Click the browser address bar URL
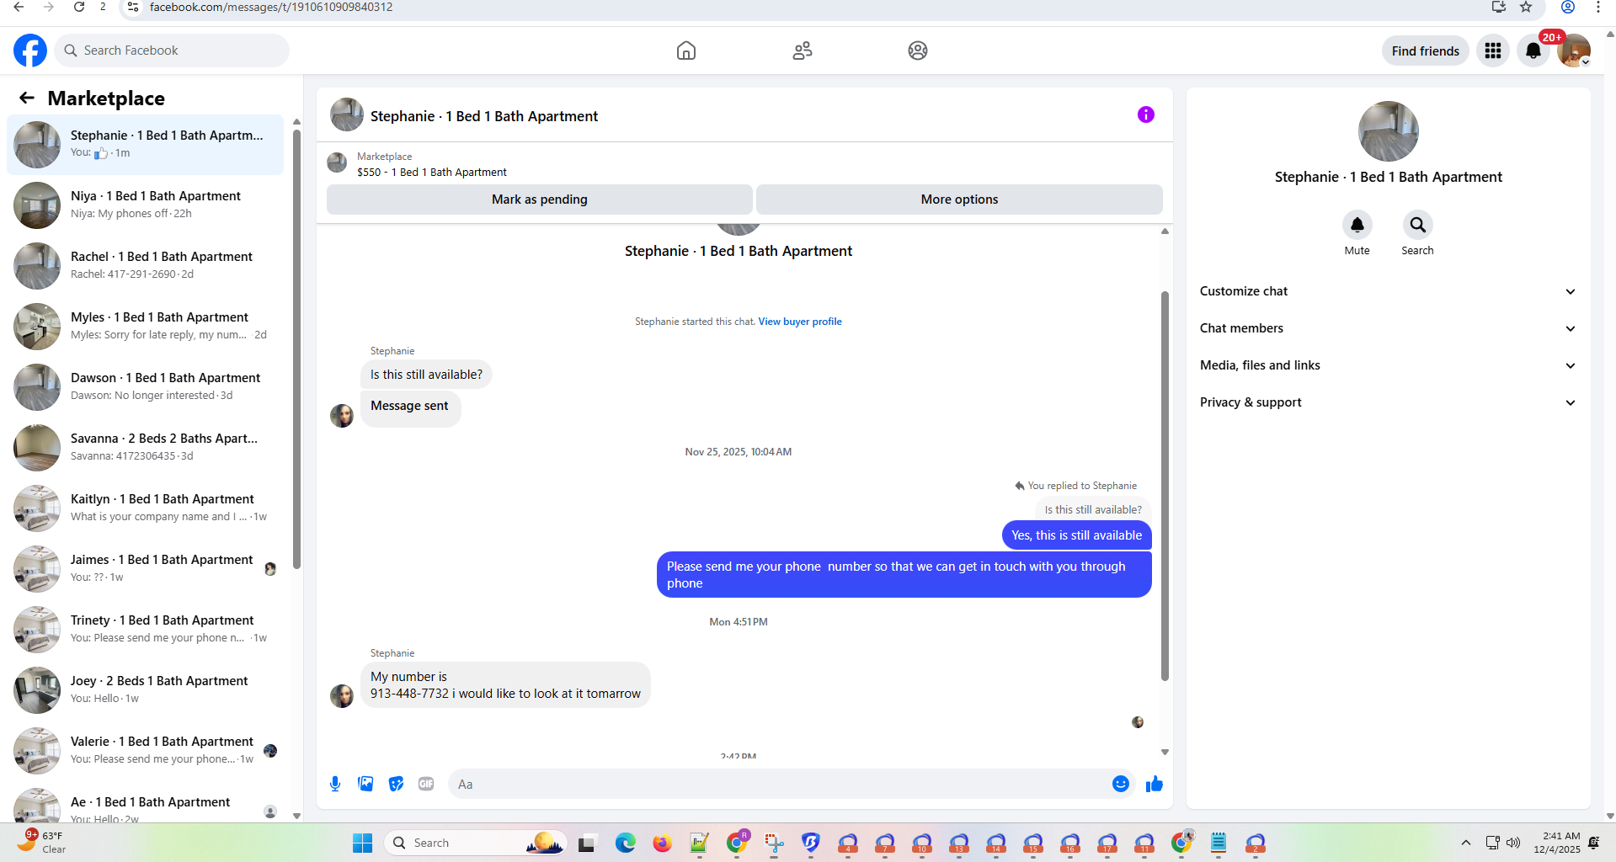This screenshot has height=862, width=1616. point(271,7)
